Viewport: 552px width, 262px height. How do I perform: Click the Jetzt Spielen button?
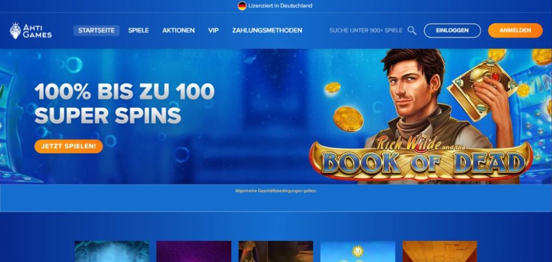coord(68,146)
